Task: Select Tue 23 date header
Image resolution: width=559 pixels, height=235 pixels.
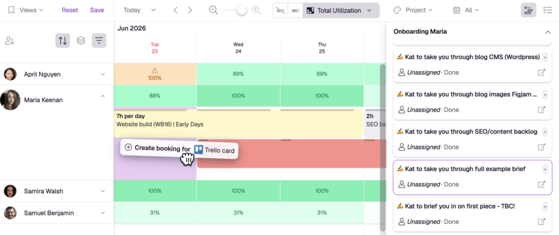Action: 154,48
